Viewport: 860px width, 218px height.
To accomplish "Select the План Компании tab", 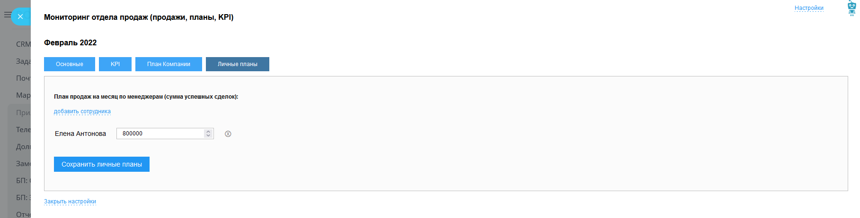I will (x=168, y=64).
